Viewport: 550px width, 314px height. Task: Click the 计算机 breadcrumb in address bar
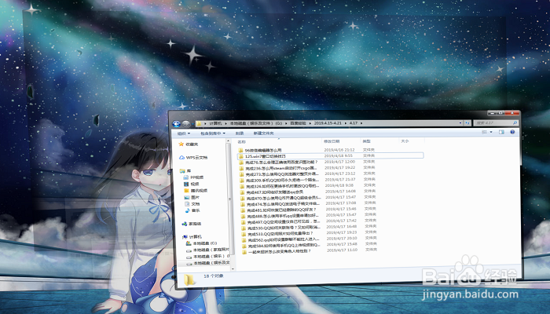click(x=215, y=124)
